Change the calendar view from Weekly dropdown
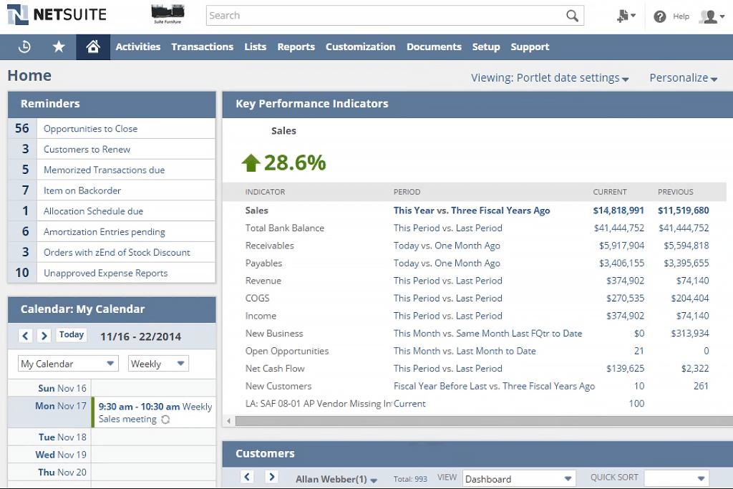The width and height of the screenshot is (733, 489). [157, 363]
